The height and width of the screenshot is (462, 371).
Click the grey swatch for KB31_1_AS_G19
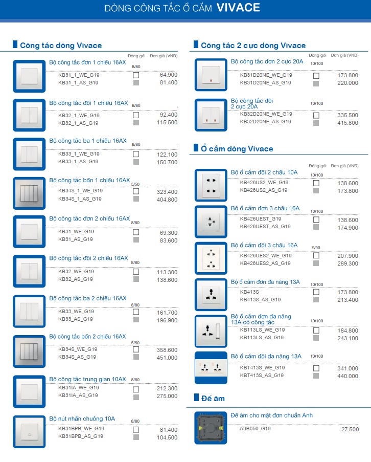(x=136, y=83)
